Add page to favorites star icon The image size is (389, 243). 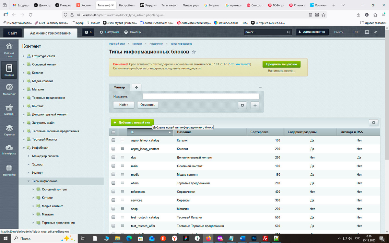[194, 52]
